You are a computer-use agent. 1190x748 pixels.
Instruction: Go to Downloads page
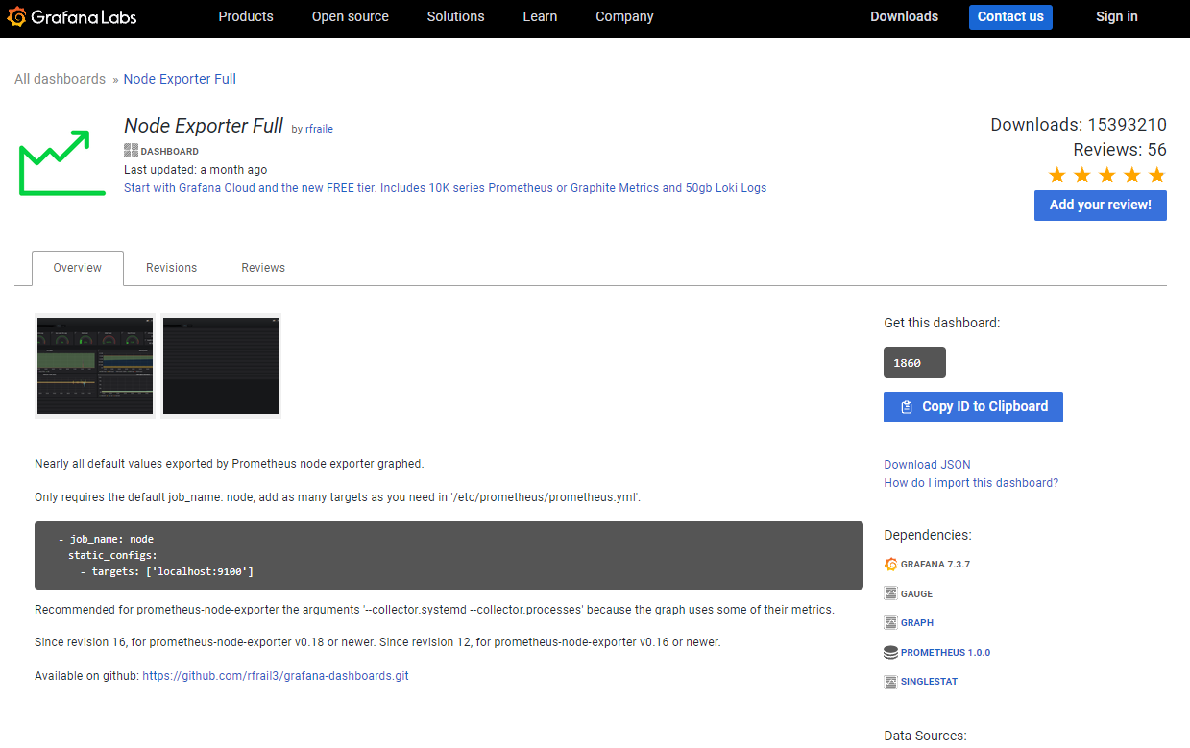904,16
